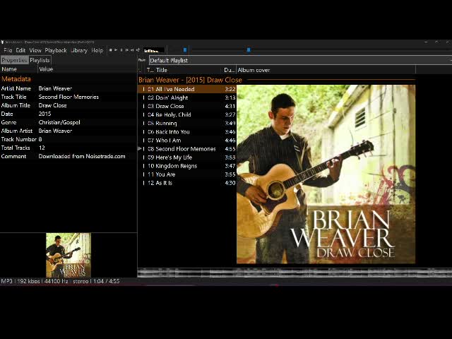Select track 03 Draw Close

tap(187, 106)
